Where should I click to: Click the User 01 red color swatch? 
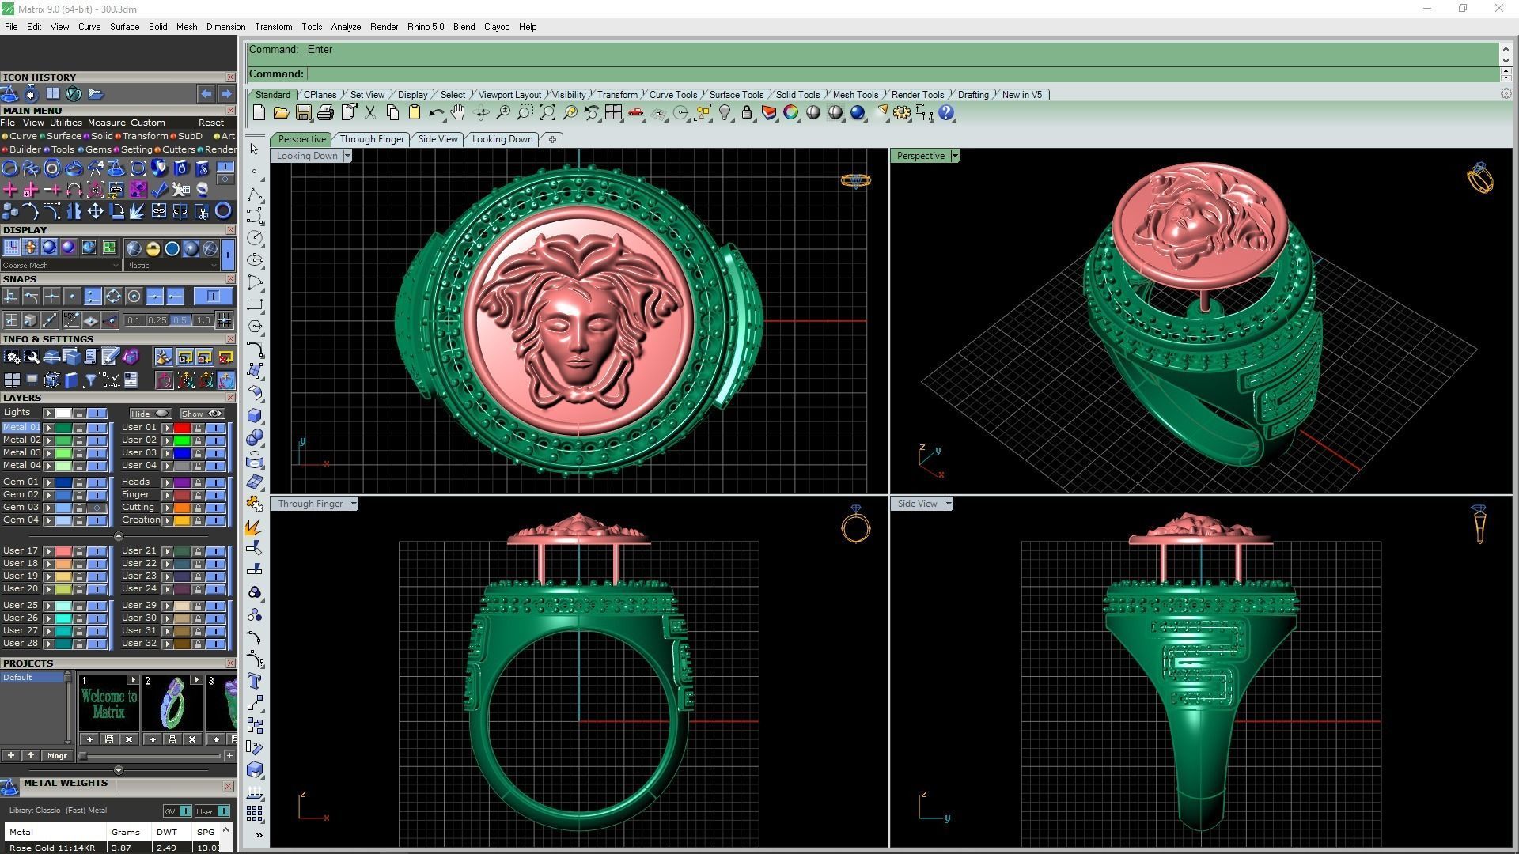coord(182,428)
